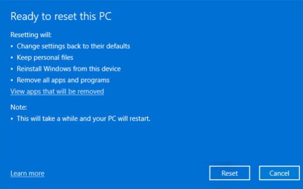Viewport: 303px width, 189px height.
Task: Click the bullet before 'This will take a while'
Action: pos(12,118)
